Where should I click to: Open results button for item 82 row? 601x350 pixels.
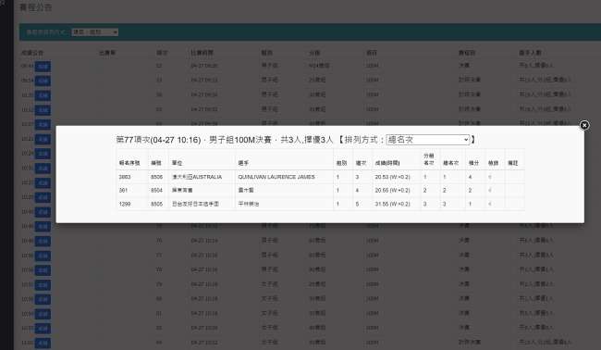click(43, 329)
